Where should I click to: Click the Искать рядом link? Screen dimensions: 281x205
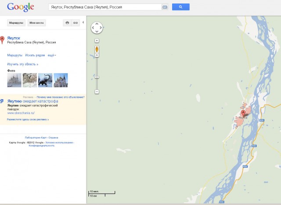[35, 55]
